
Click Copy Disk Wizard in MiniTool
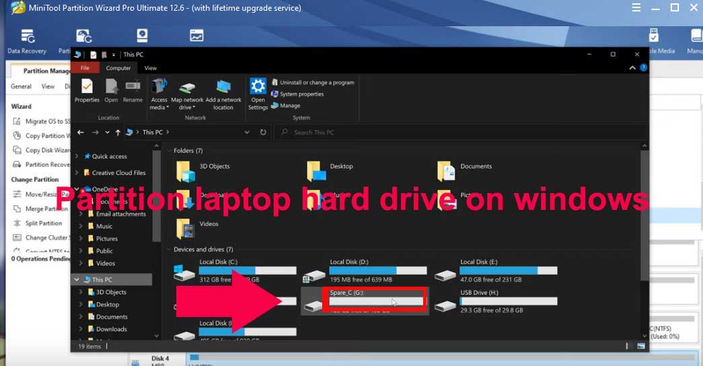42,150
